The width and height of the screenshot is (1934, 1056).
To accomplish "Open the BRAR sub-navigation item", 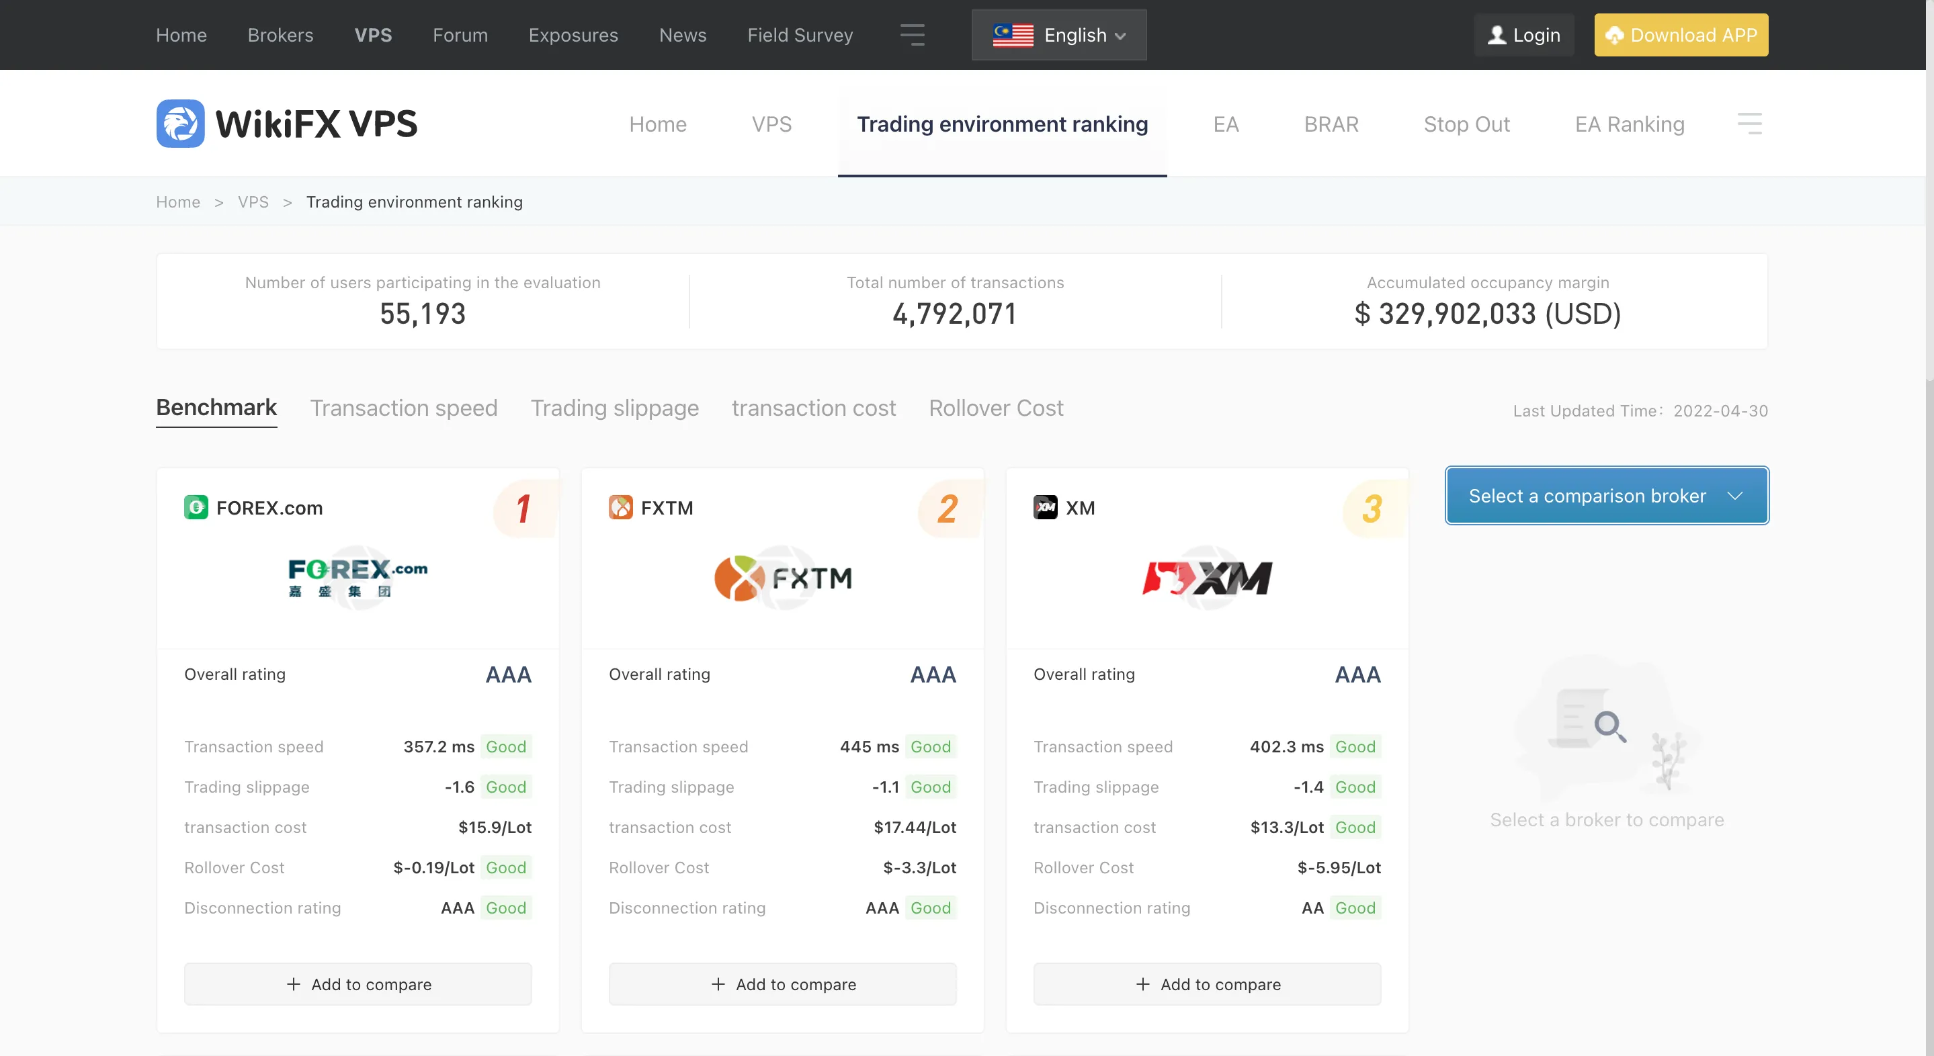I will pyautogui.click(x=1331, y=124).
